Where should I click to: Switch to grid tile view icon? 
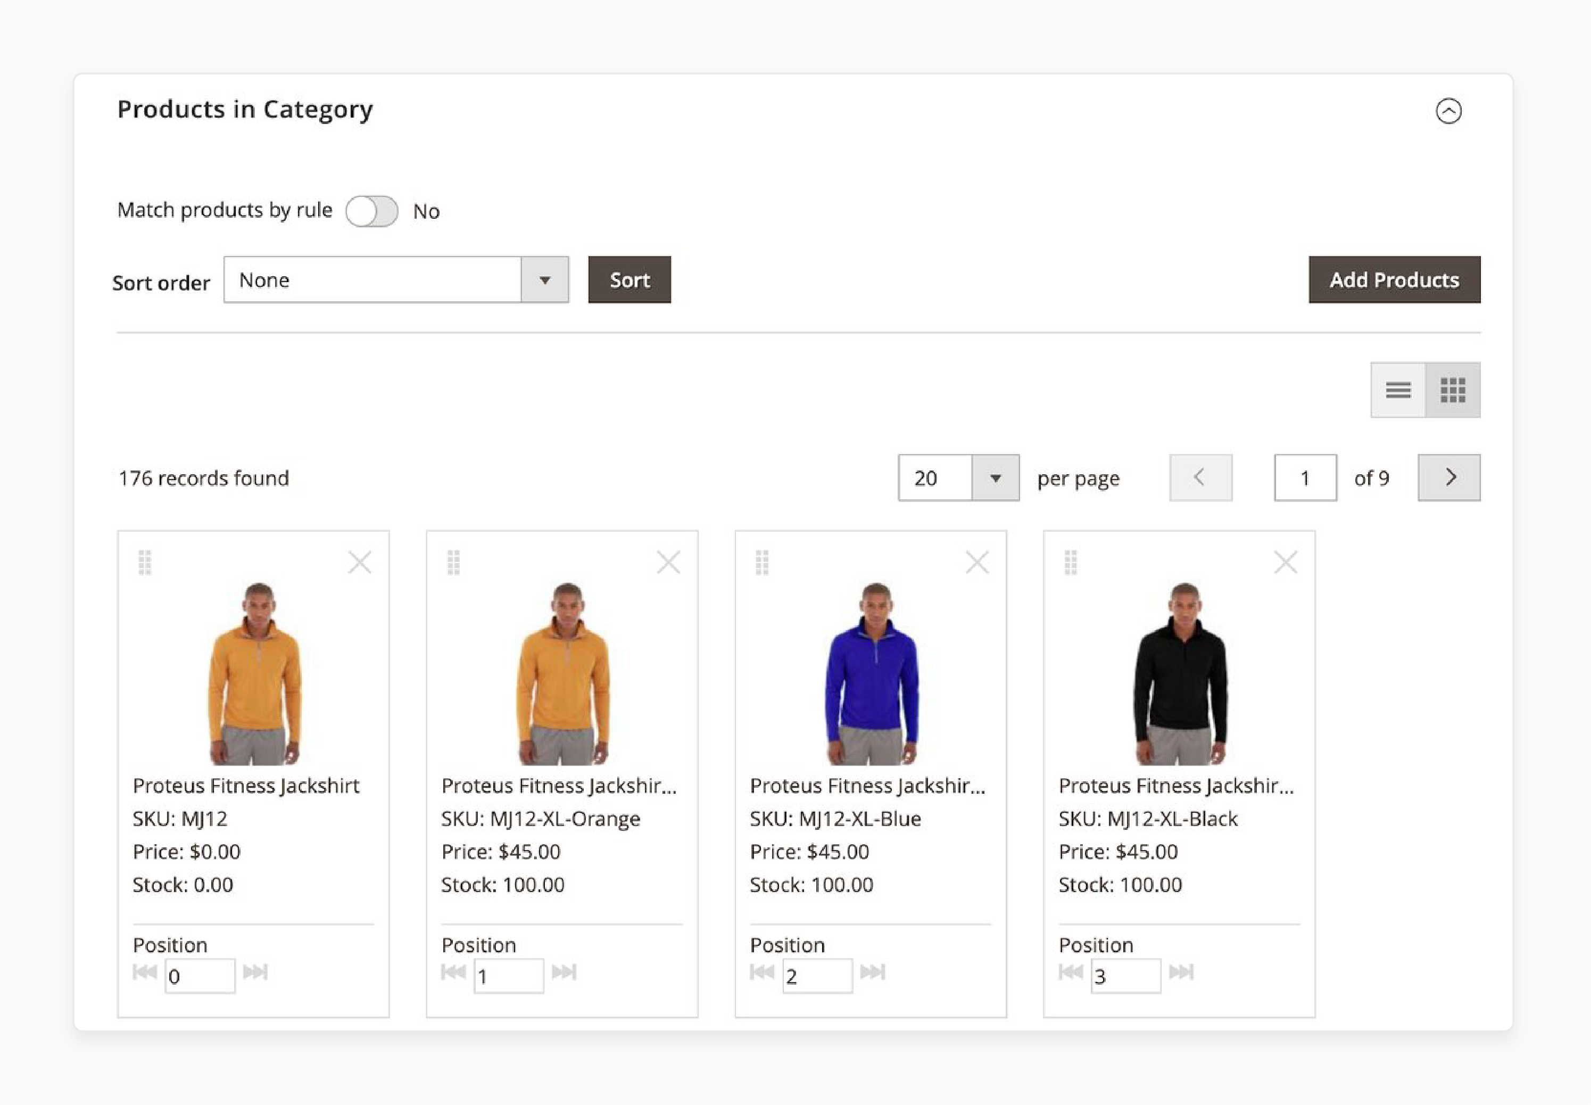point(1453,390)
